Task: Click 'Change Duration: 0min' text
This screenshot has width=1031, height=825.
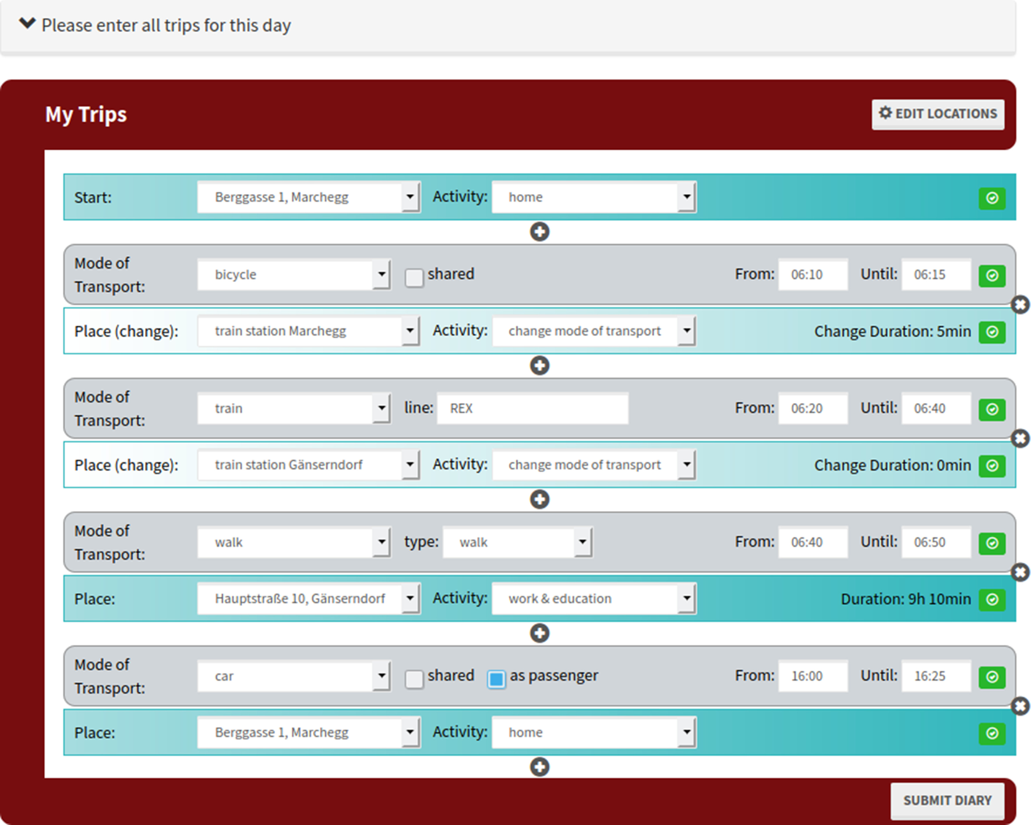Action: tap(892, 466)
